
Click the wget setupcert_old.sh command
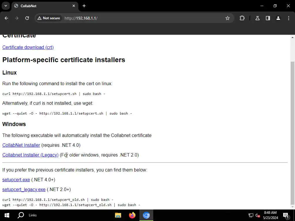coord(71,205)
